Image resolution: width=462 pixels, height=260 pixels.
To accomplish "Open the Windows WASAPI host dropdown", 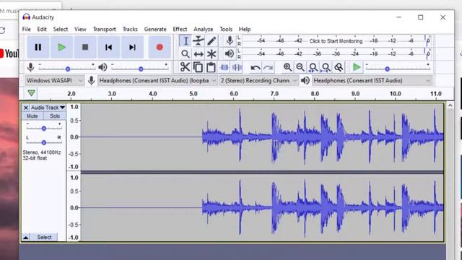I will [55, 80].
